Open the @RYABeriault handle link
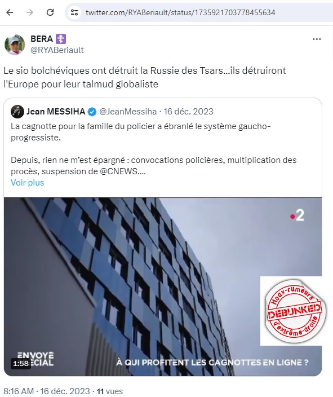The image size is (333, 397). 57,50
